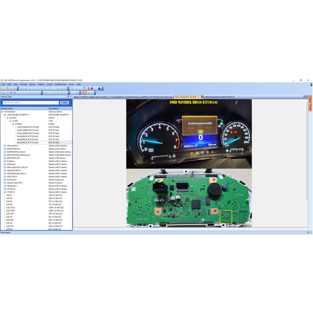Pin the Messages panel
The height and width of the screenshot is (313, 313).
click(308, 232)
